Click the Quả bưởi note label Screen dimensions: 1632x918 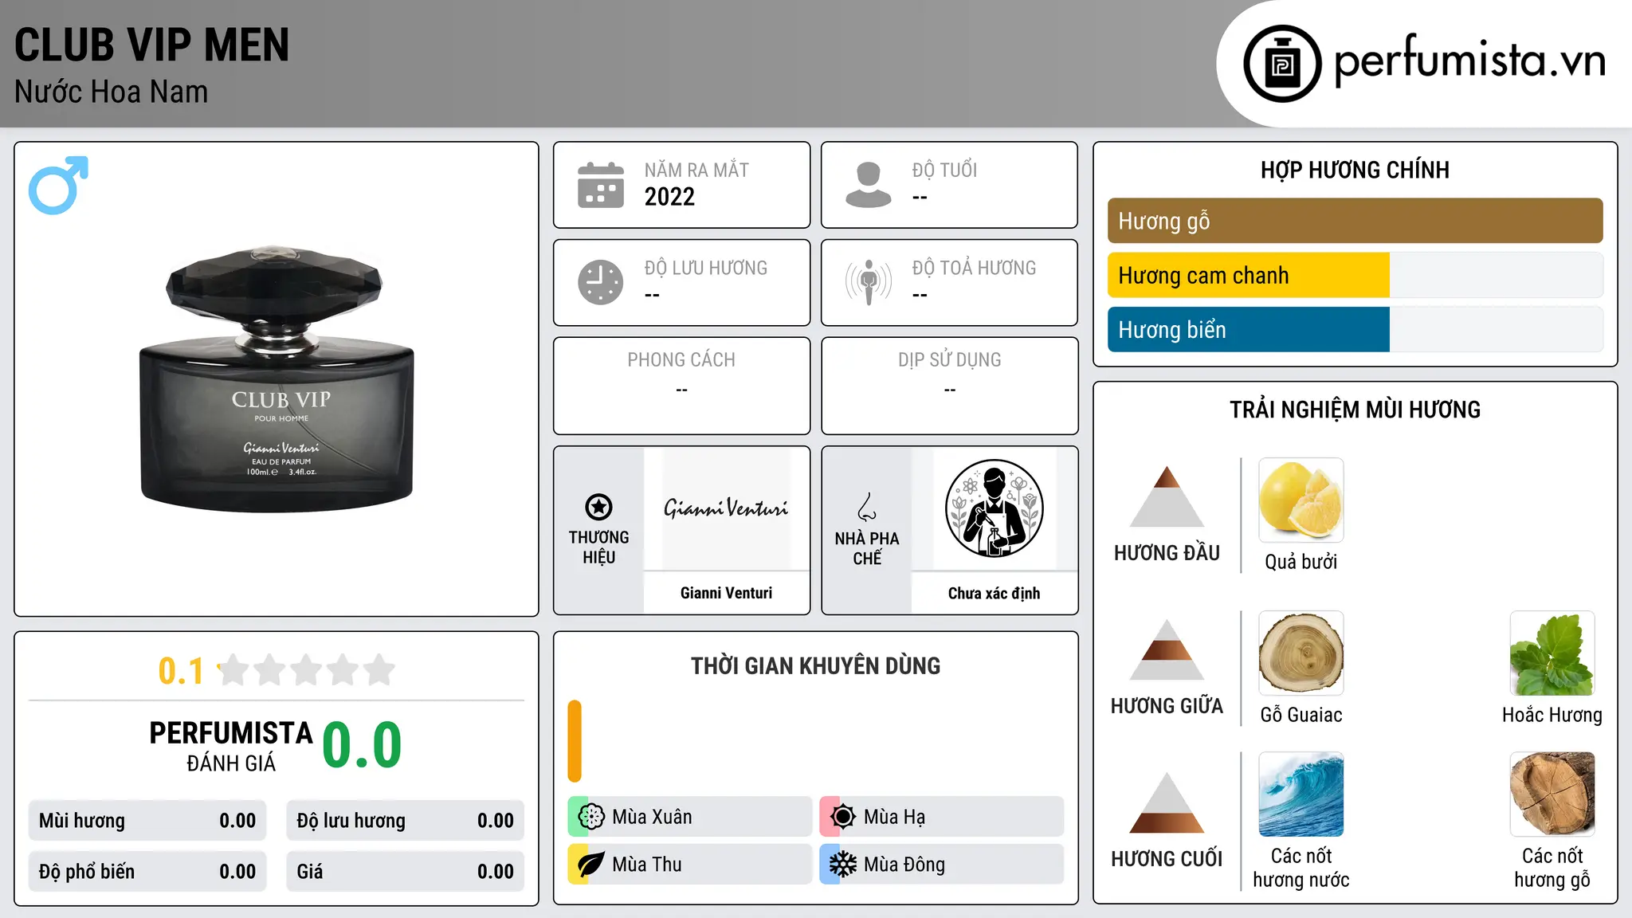1301,562
